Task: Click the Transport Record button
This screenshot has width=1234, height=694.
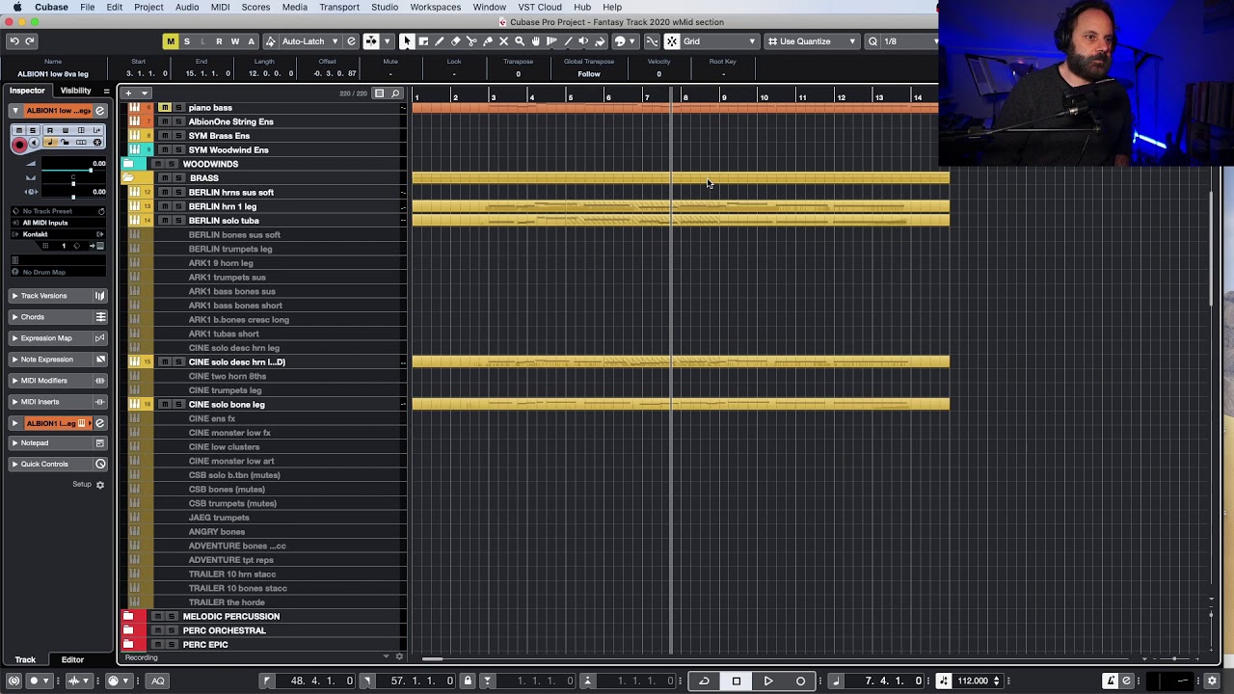Action: [x=800, y=681]
